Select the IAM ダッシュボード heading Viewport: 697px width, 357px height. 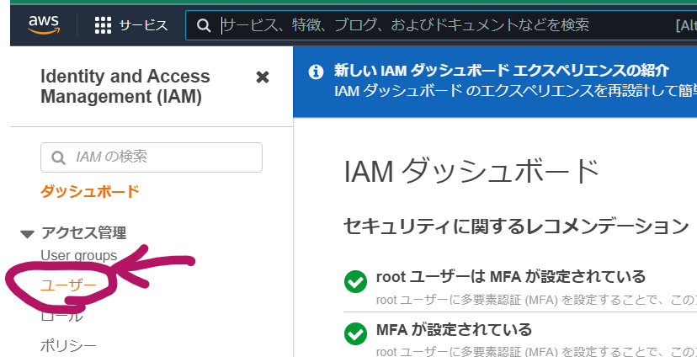[471, 172]
